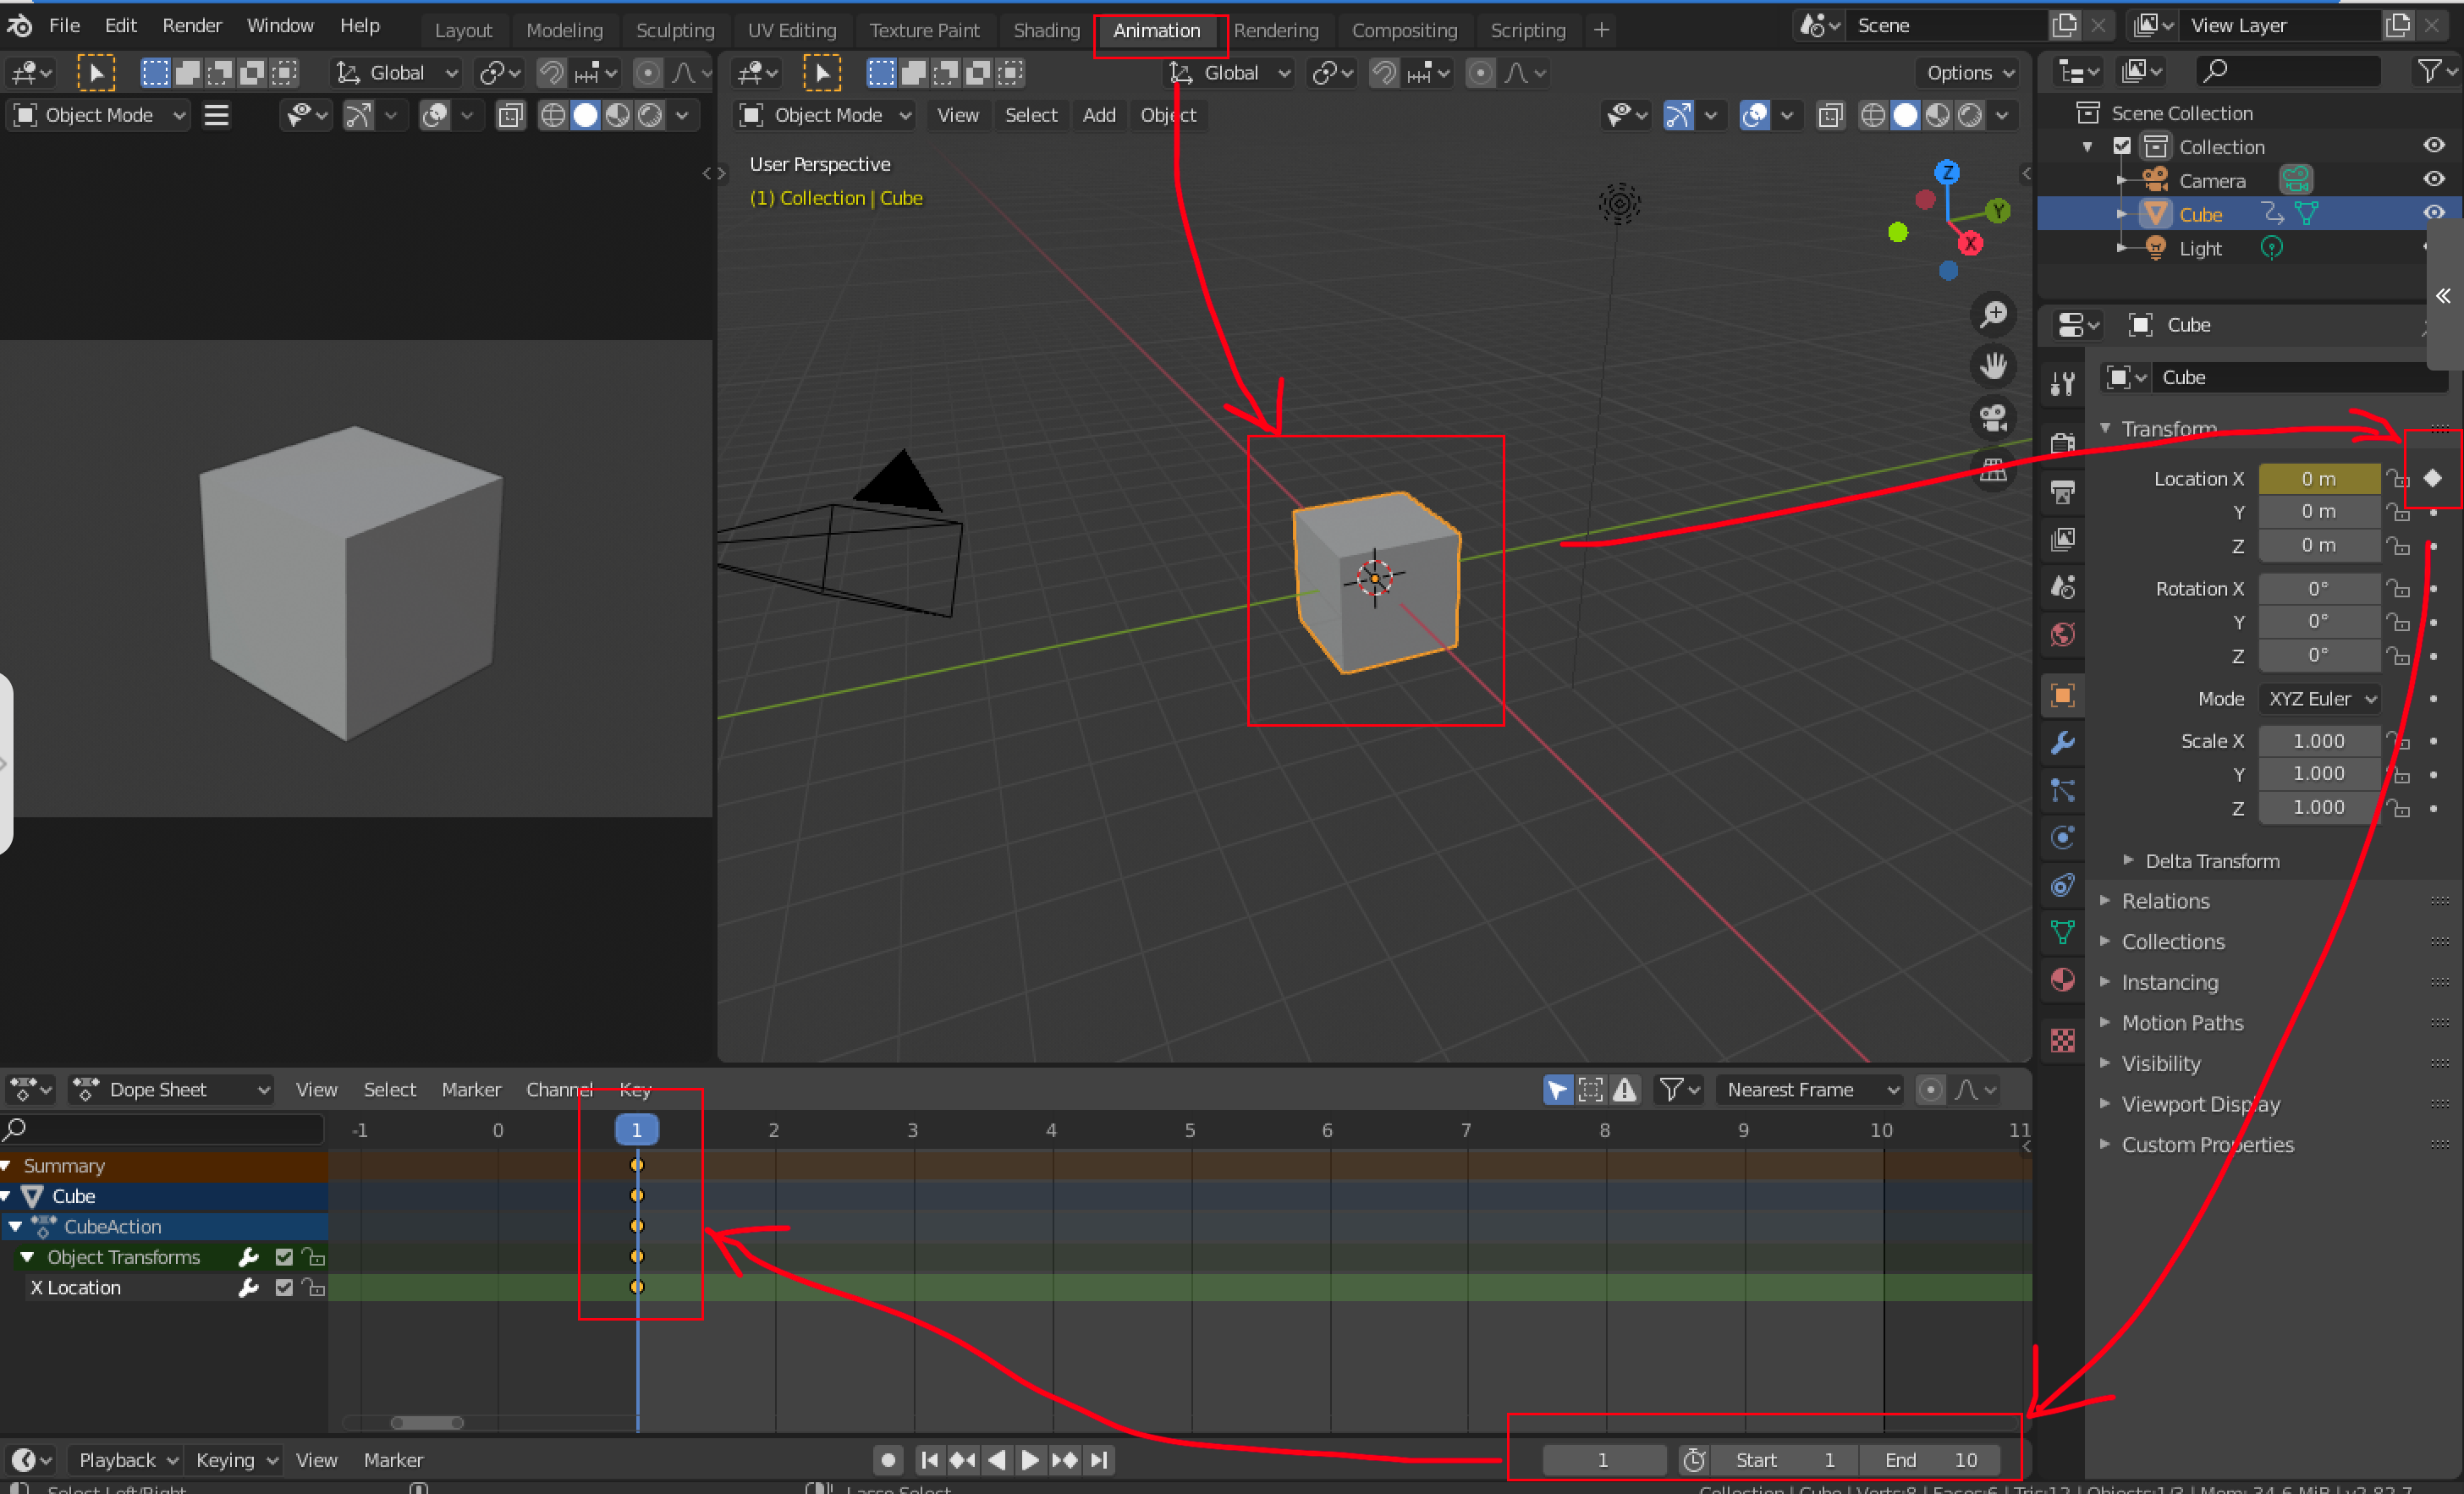The image size is (2464, 1494).
Task: Click the End frame field showing 10
Action: tap(1930, 1460)
